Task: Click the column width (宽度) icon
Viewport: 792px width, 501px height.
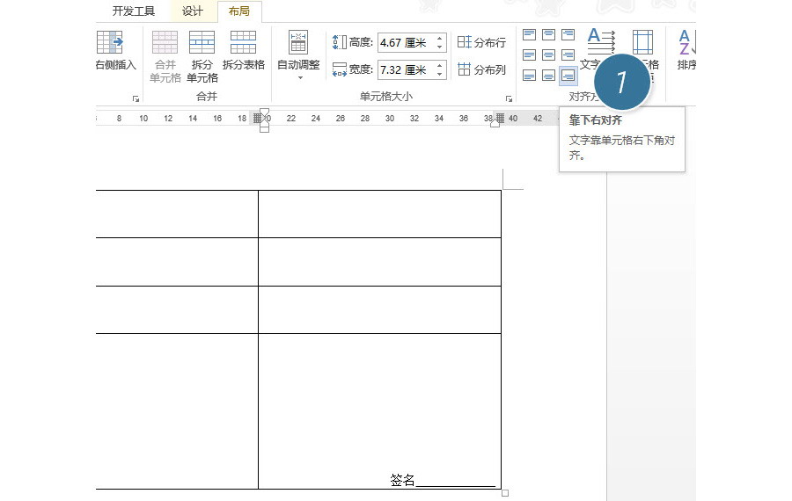Action: tap(340, 69)
